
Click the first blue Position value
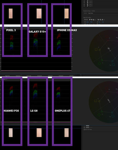87,22
